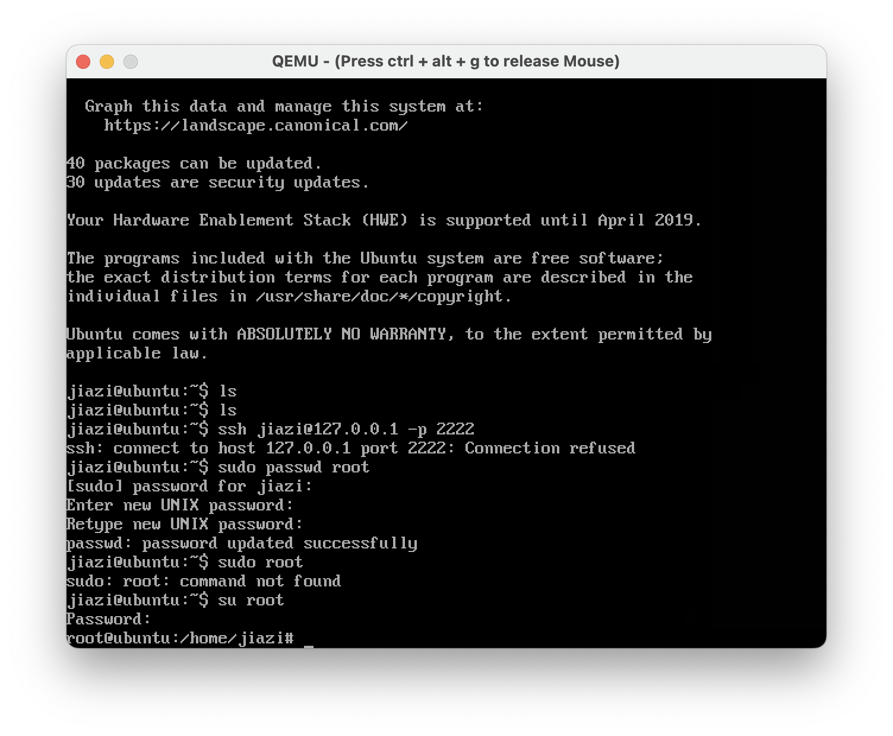Click the landscape.canonical.com URL line

(x=256, y=126)
